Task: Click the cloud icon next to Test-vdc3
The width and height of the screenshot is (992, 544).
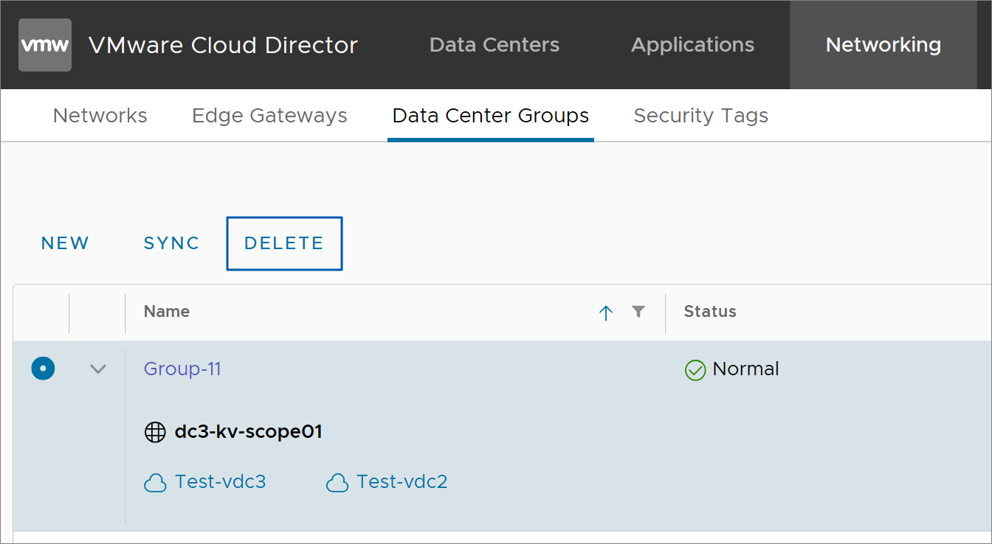Action: pos(155,483)
